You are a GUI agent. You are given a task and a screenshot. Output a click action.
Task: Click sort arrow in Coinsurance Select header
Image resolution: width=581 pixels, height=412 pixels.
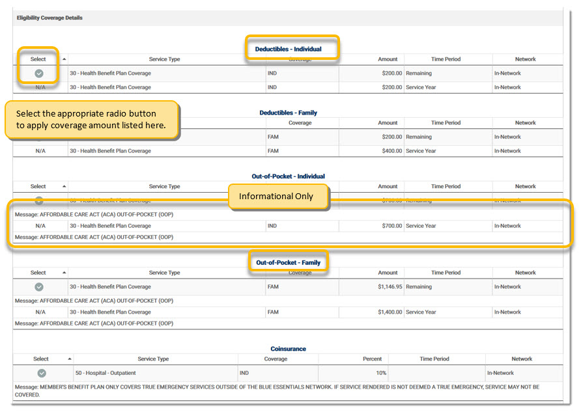point(70,359)
